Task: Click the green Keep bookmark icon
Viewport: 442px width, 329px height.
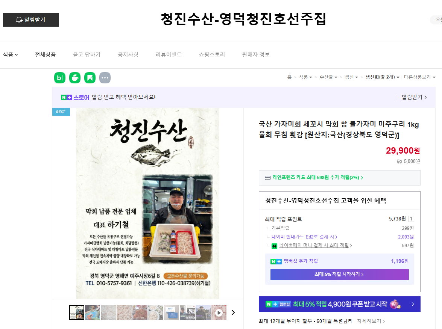Action: [90, 78]
